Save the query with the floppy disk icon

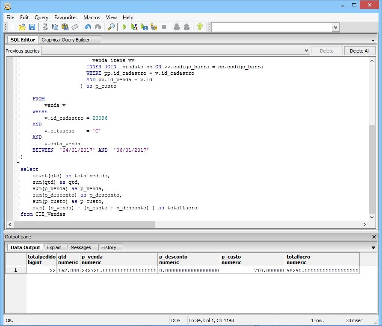[x=32, y=27]
